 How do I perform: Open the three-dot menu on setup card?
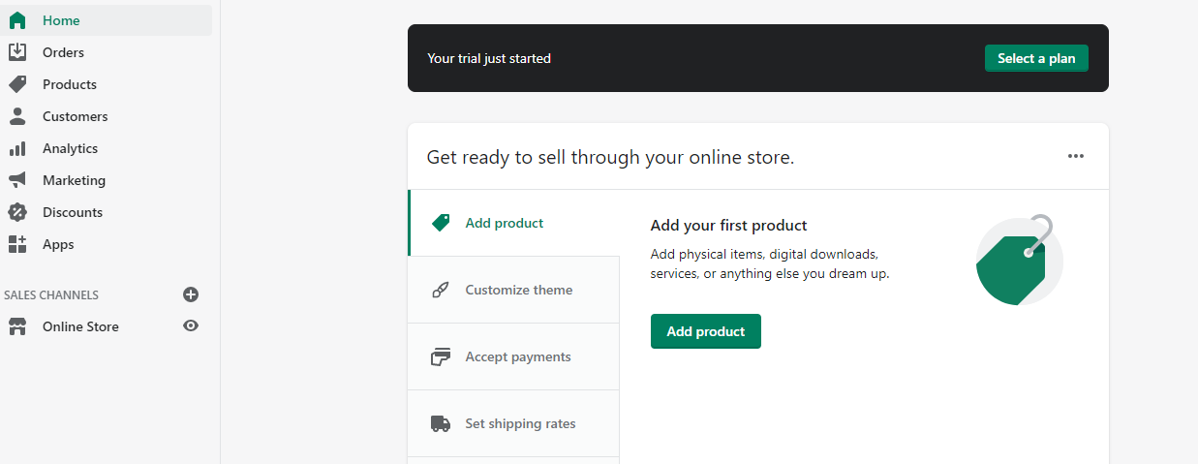1076,156
